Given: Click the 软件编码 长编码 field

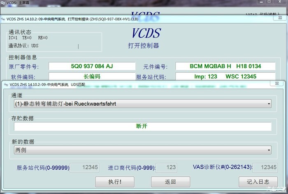Looking at the screenshot, I should pos(92,76).
